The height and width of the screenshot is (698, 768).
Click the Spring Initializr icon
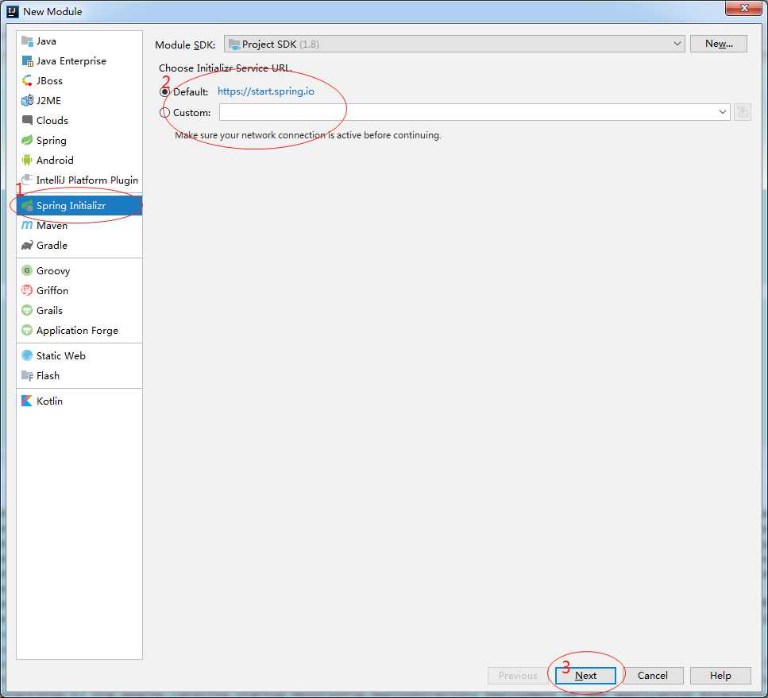click(27, 205)
